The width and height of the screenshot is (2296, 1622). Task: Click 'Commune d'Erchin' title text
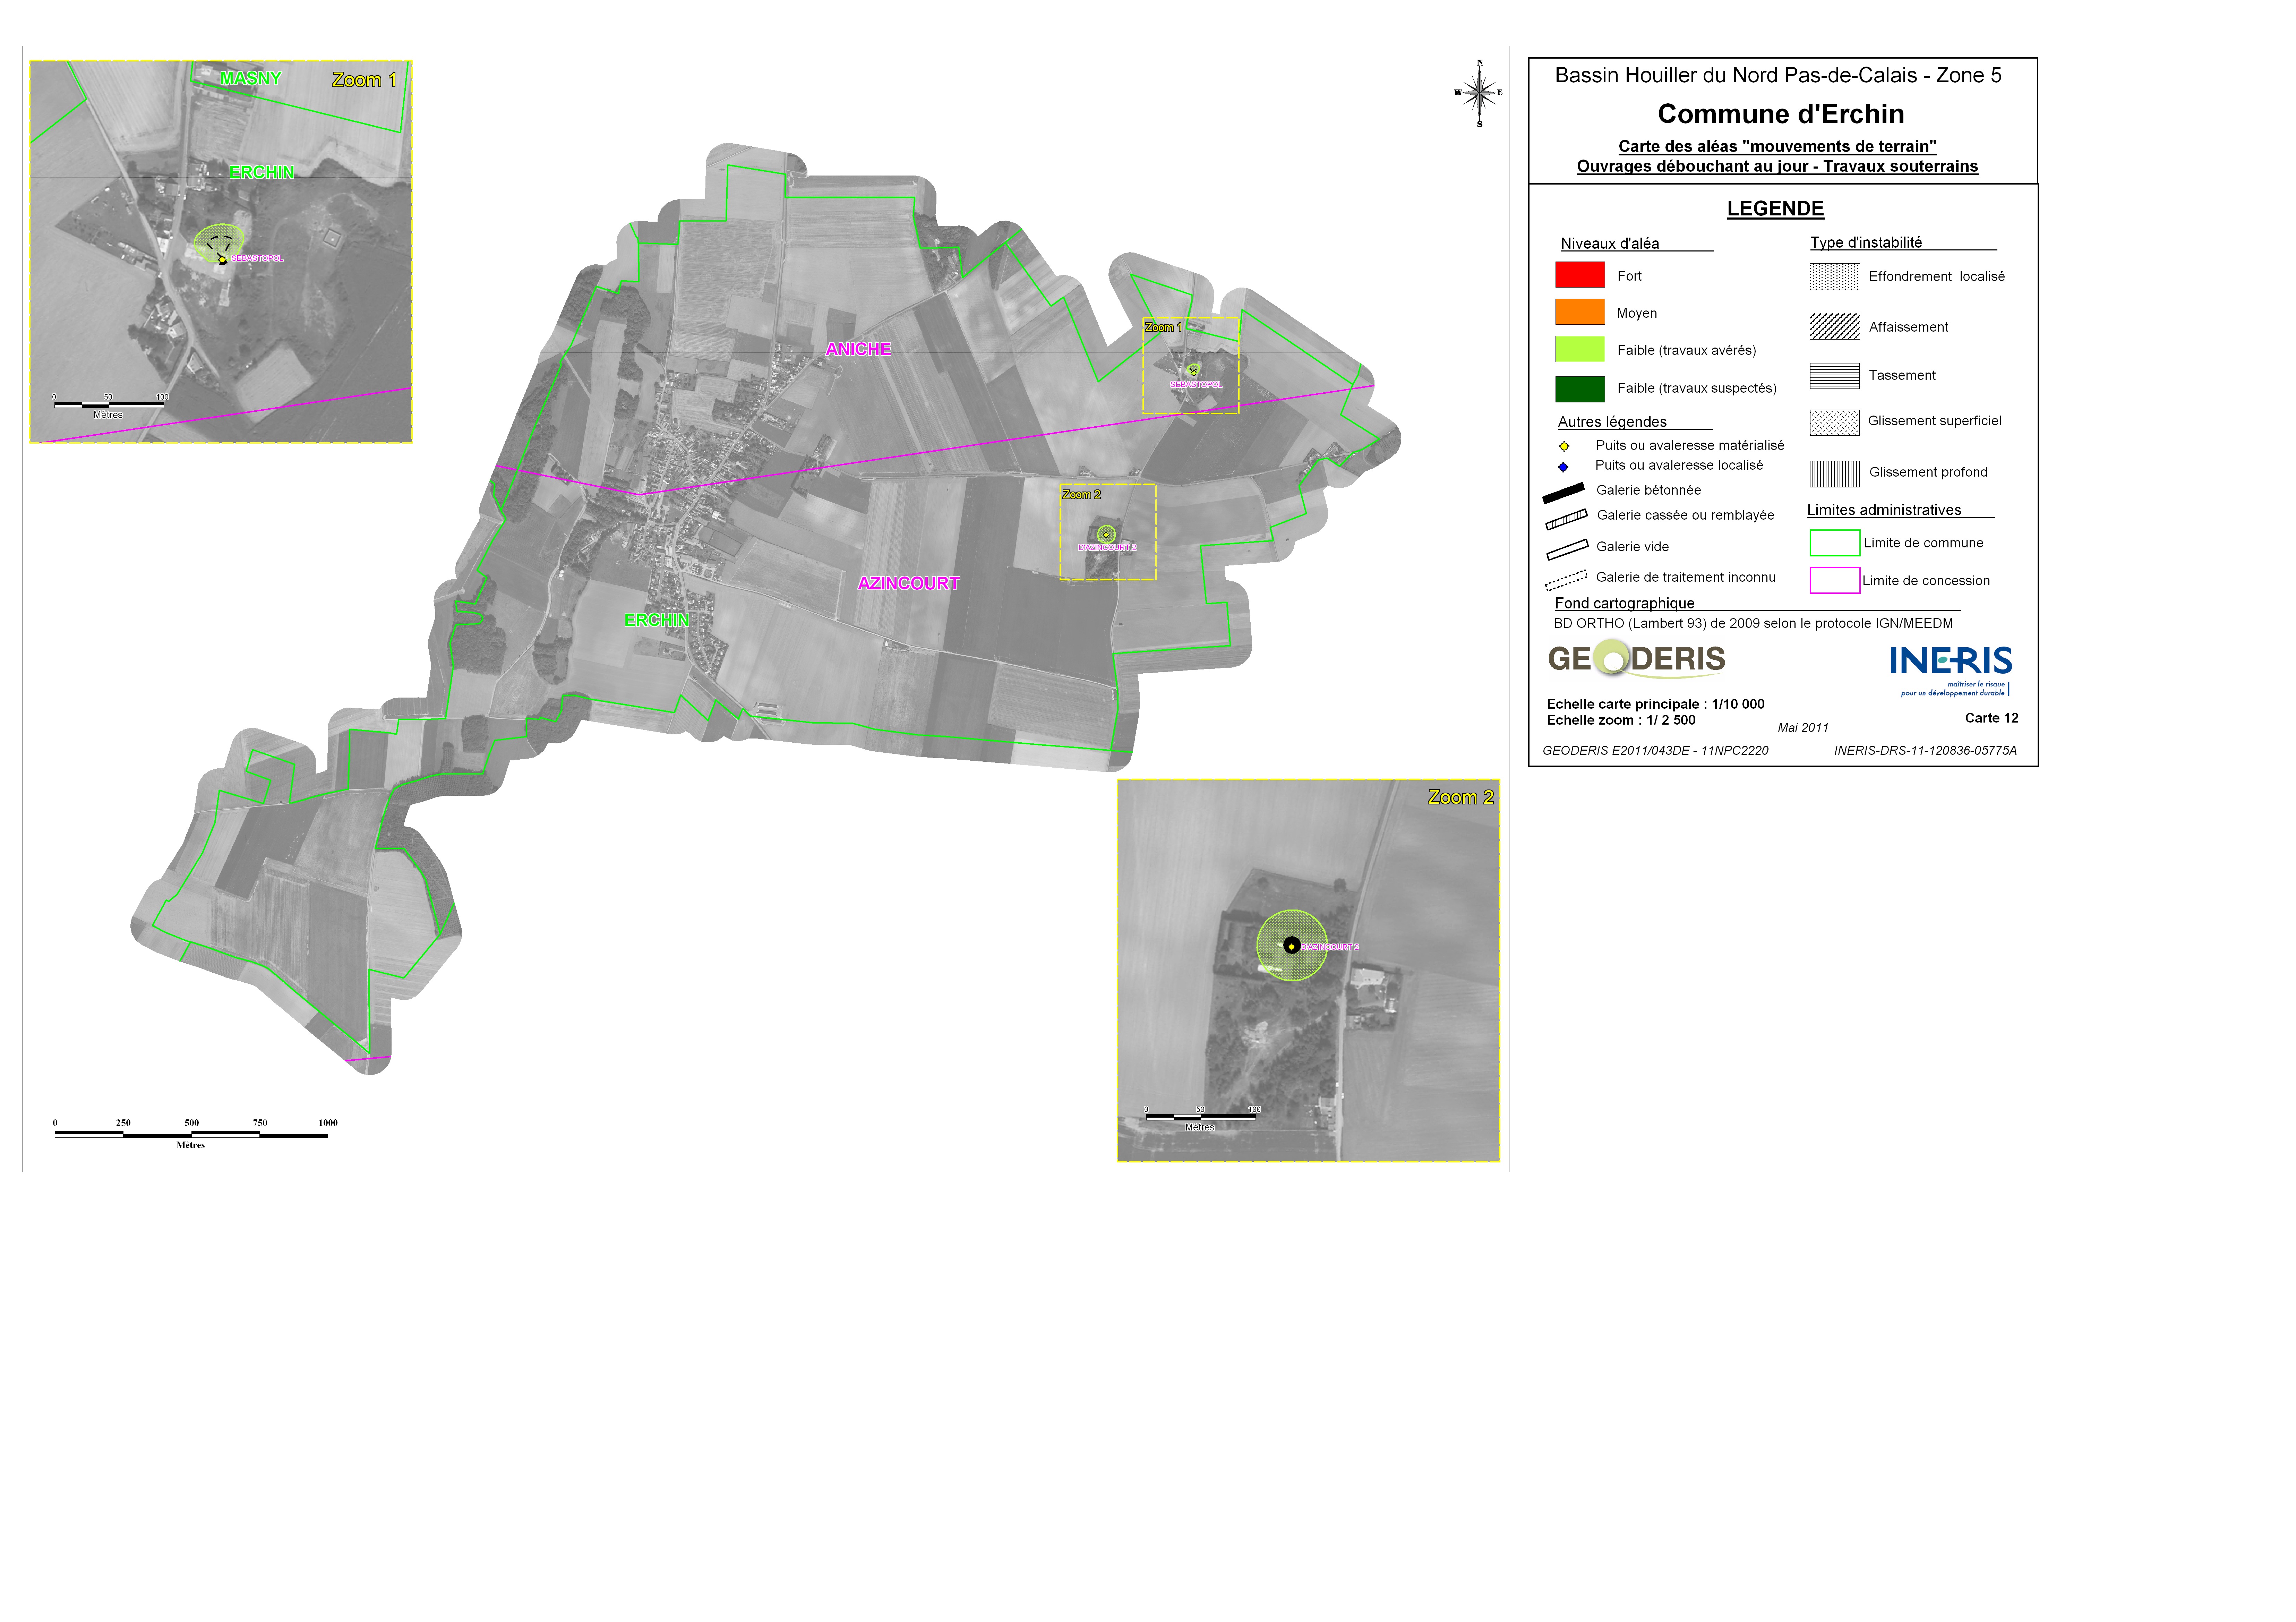coord(1781,114)
